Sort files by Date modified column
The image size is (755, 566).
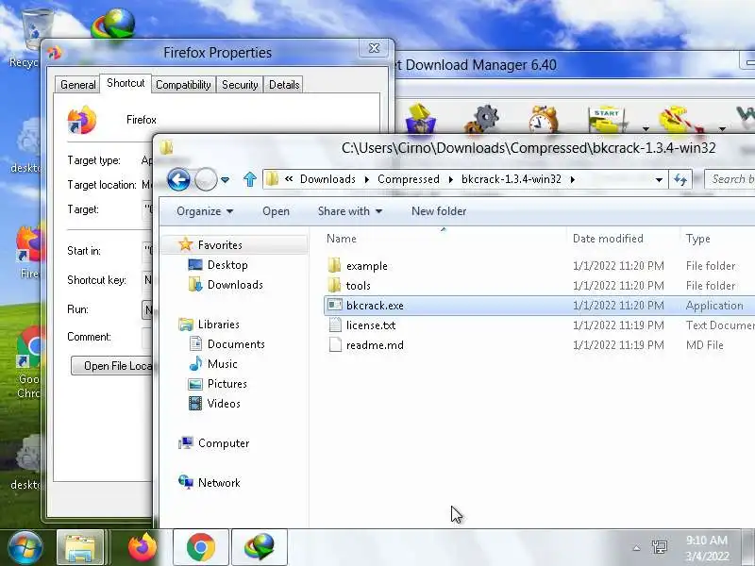point(608,239)
